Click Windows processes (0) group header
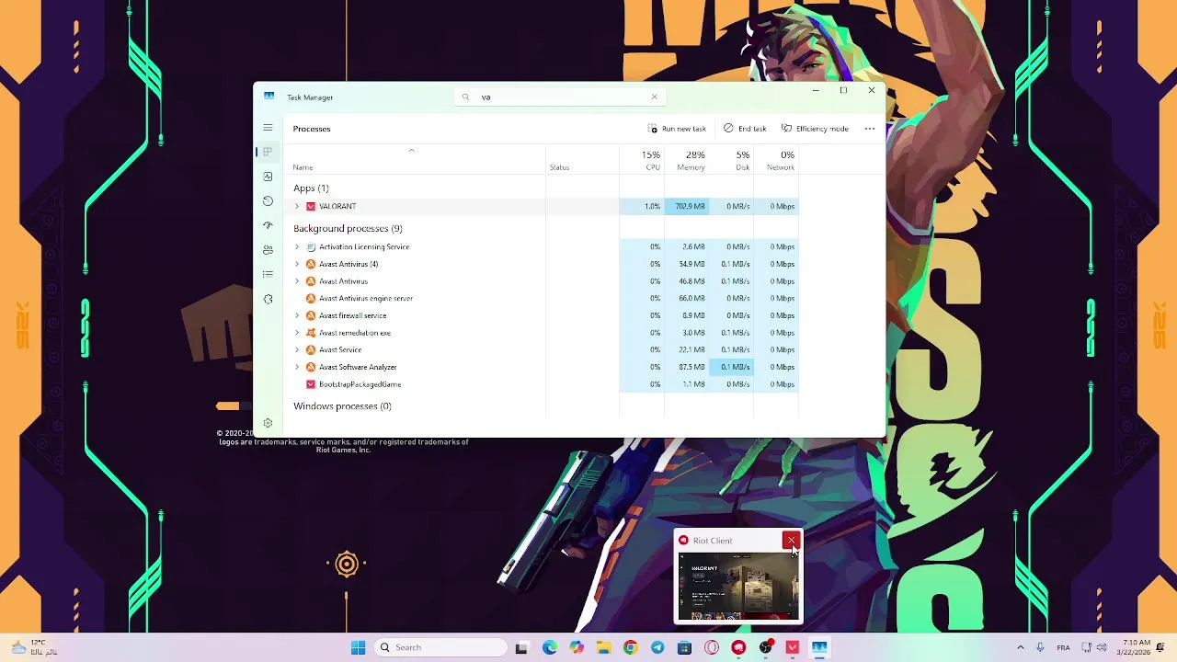The image size is (1177, 662). click(x=342, y=405)
